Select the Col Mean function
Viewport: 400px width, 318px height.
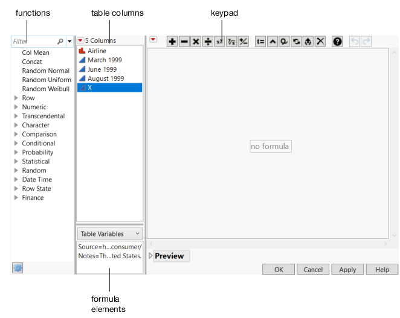(x=36, y=52)
